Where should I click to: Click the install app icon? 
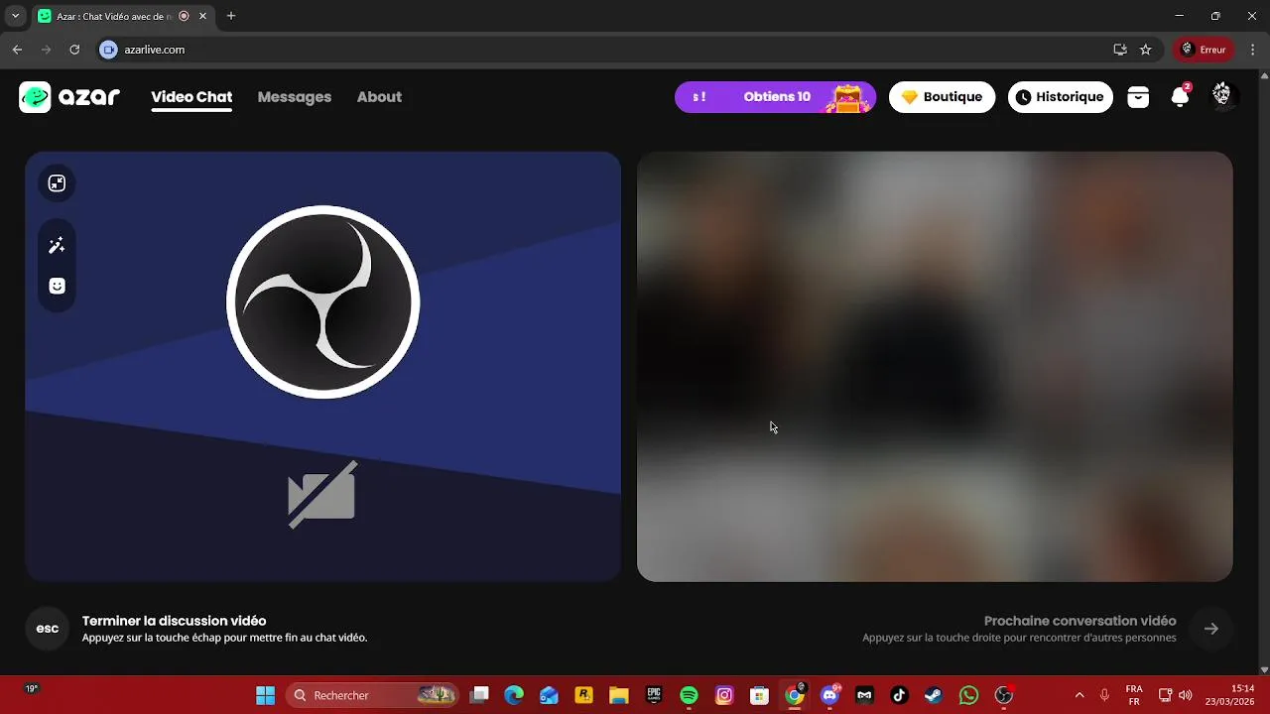click(x=1120, y=50)
